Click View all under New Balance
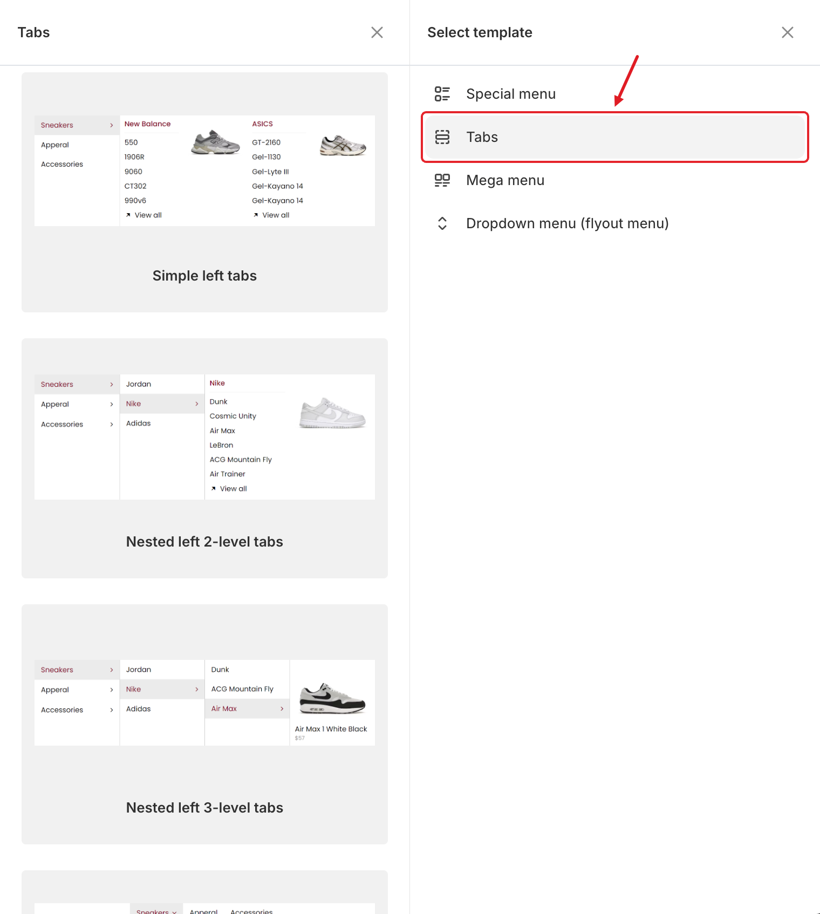820x914 pixels. (143, 215)
